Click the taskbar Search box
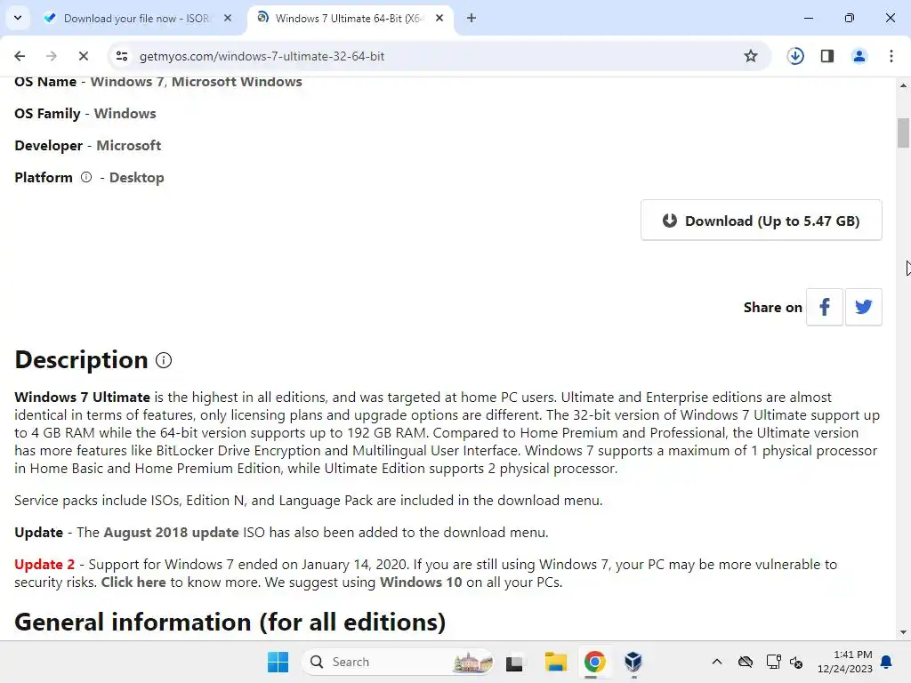Viewport: 911px width, 683px height. pos(398,662)
